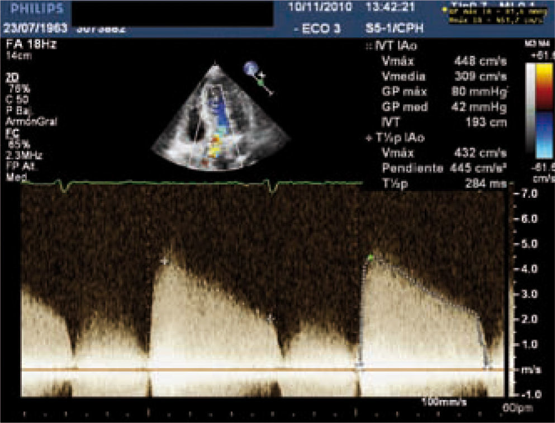Click the trace end point on baseline

pos(487,367)
